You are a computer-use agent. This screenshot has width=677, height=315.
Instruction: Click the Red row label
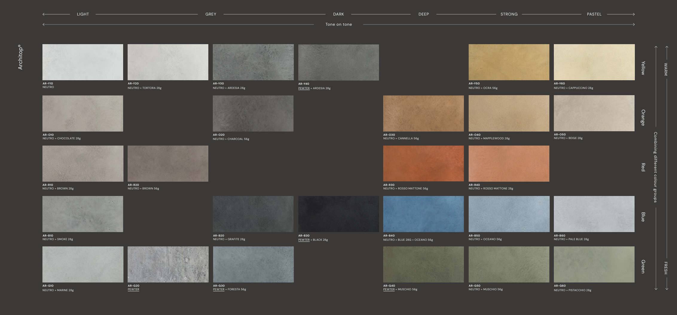point(643,167)
